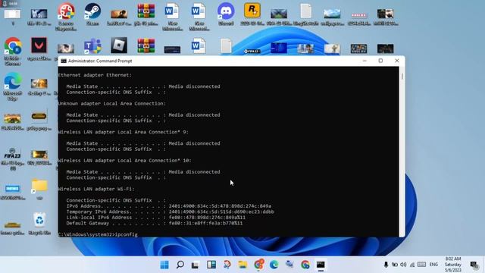
Task: Open the Chrome taskbar icon next to Command Prompt
Action: click(x=305, y=265)
